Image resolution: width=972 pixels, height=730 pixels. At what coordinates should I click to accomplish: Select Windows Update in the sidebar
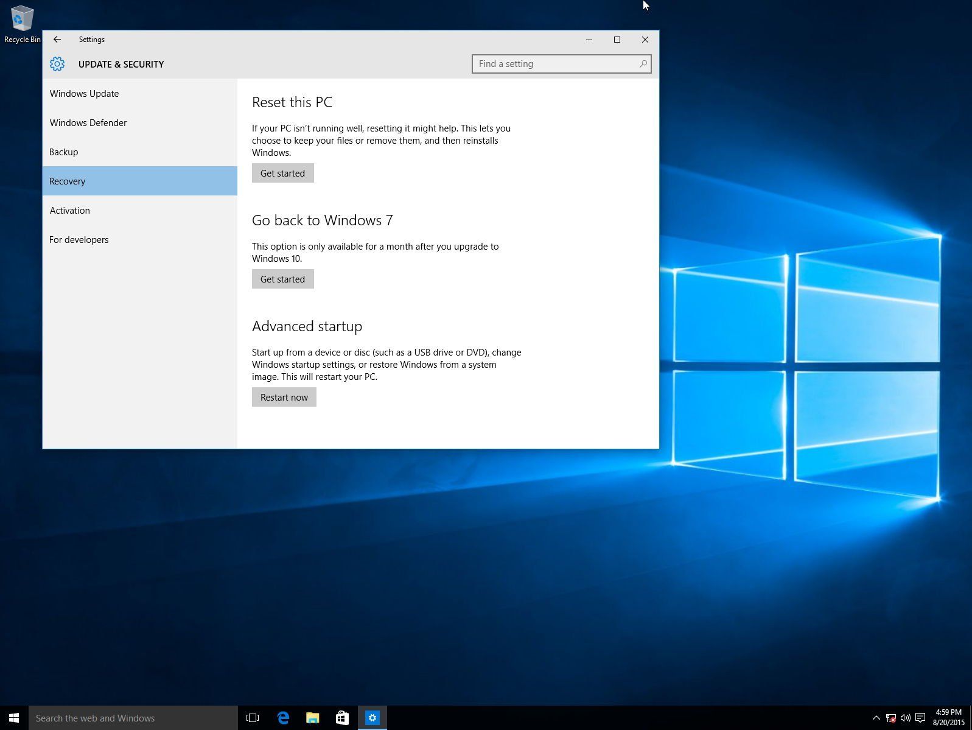coord(84,94)
